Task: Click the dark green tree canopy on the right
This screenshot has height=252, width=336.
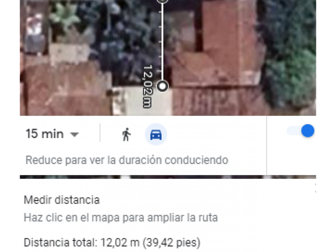Action: [x=289, y=54]
